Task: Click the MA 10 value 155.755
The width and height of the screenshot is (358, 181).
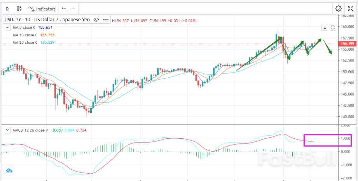Action: click(x=47, y=35)
